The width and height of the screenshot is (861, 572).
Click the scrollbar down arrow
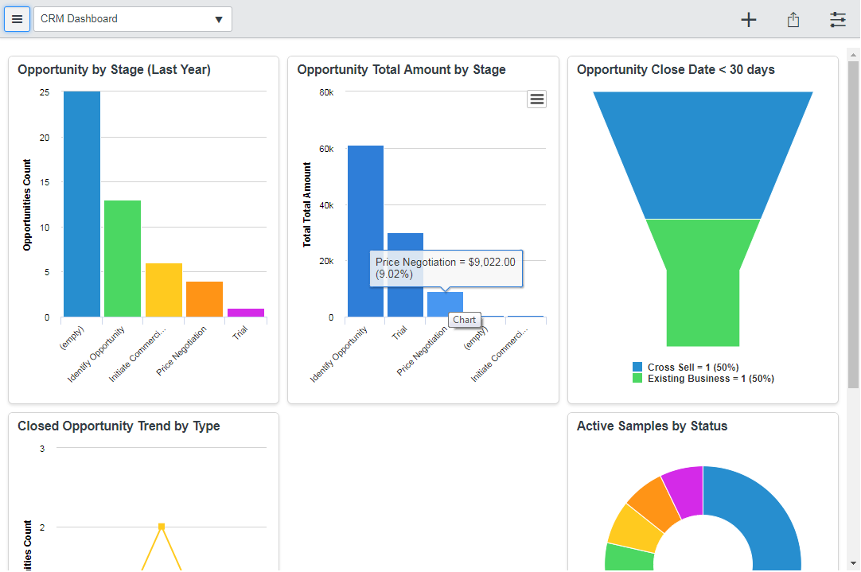pyautogui.click(x=853, y=563)
